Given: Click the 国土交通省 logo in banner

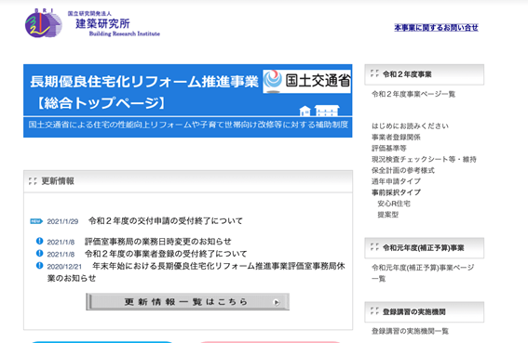Looking at the screenshot, I should point(306,81).
